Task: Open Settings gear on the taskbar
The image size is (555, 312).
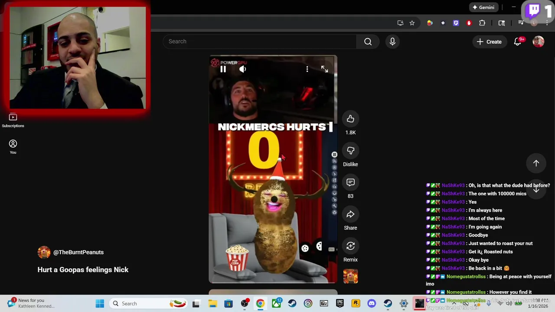Action: click(404, 303)
